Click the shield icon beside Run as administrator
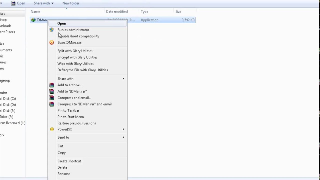The height and width of the screenshot is (180, 320). (x=51, y=30)
